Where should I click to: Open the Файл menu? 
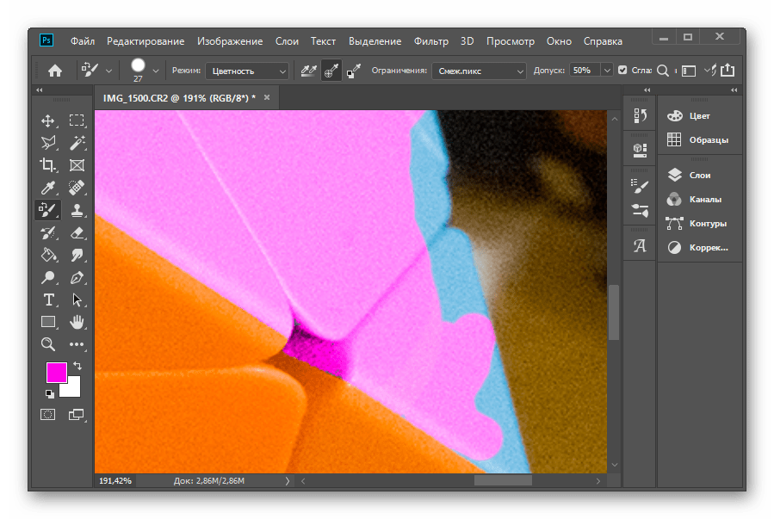pyautogui.click(x=83, y=41)
